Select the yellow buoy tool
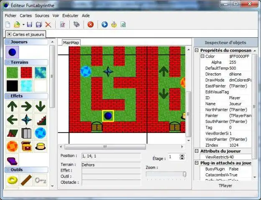The width and height of the screenshot is (261, 200). click(x=12, y=180)
